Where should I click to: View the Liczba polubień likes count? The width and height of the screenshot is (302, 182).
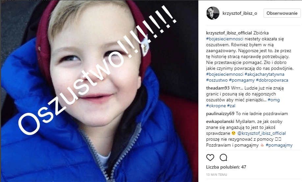click(x=226, y=167)
